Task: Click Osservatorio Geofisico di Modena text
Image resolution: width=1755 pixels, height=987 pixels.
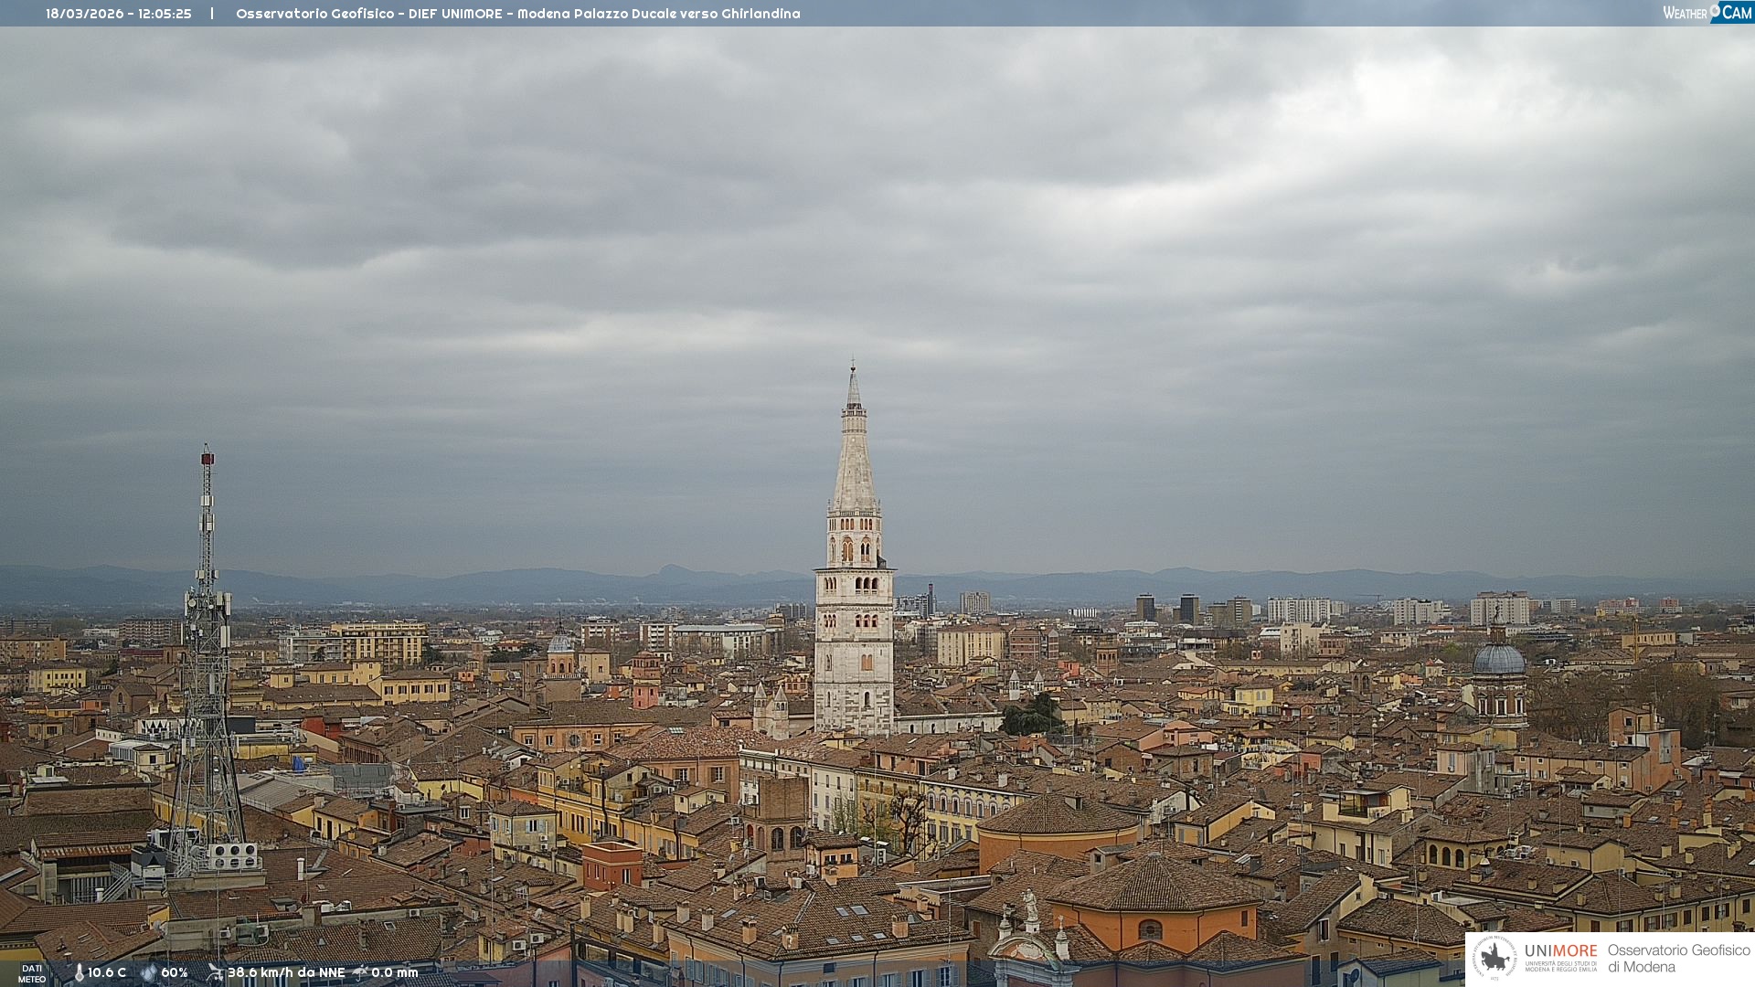Action: point(1678,958)
